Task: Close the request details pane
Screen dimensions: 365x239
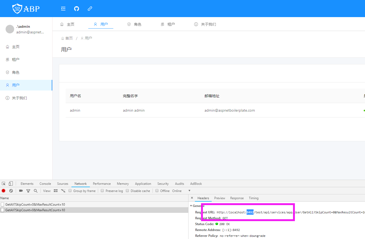Action: point(192,198)
